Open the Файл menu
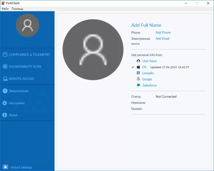This screenshot has width=214, height=171. 5,9
